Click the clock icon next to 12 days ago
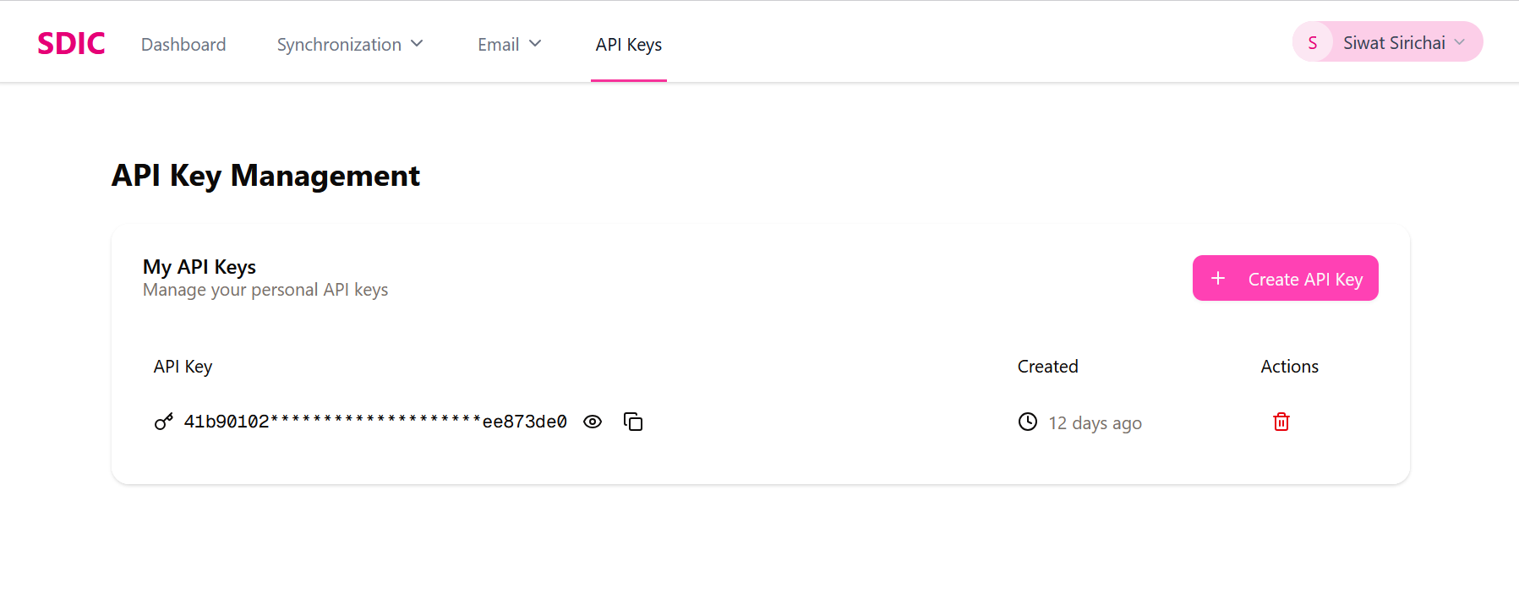 pyautogui.click(x=1028, y=422)
